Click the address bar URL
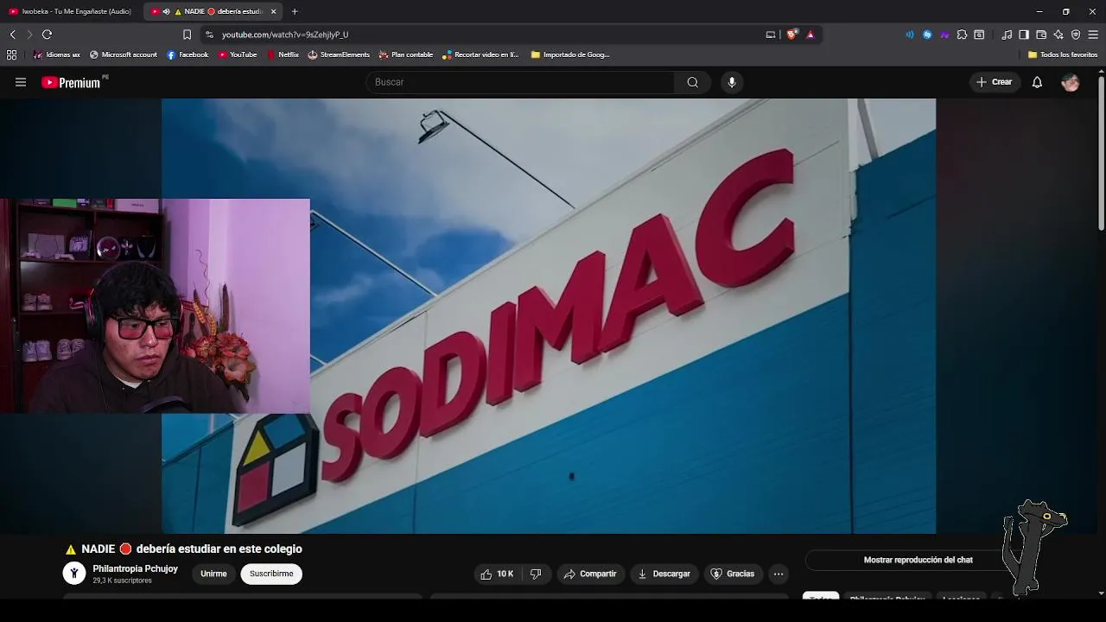This screenshot has height=622, width=1106. [x=285, y=35]
